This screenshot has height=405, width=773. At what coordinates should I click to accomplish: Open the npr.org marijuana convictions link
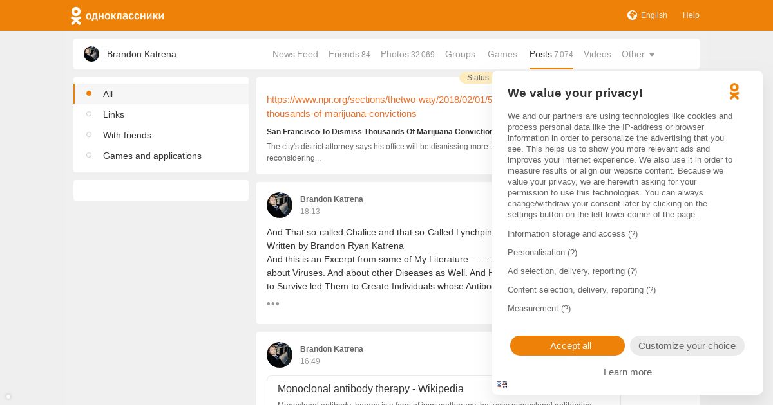point(379,107)
